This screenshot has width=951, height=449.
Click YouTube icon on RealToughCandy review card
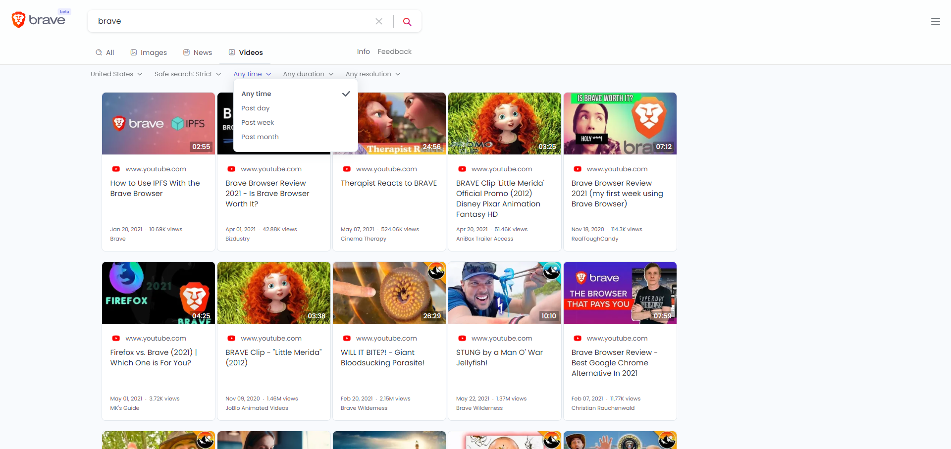578,169
